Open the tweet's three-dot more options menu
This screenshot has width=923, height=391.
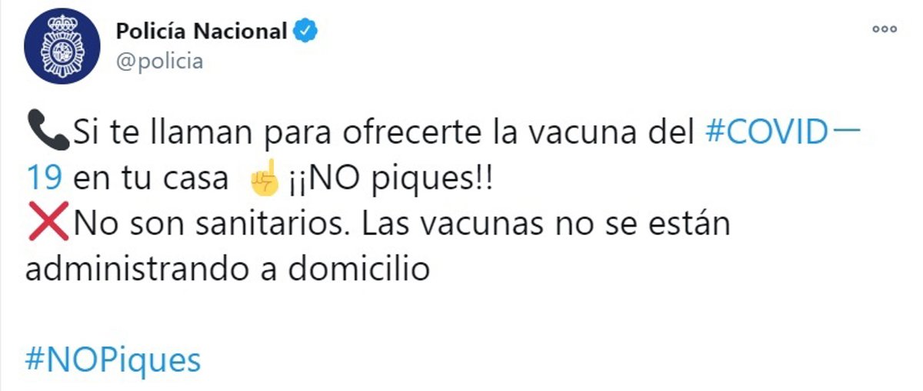tap(884, 29)
